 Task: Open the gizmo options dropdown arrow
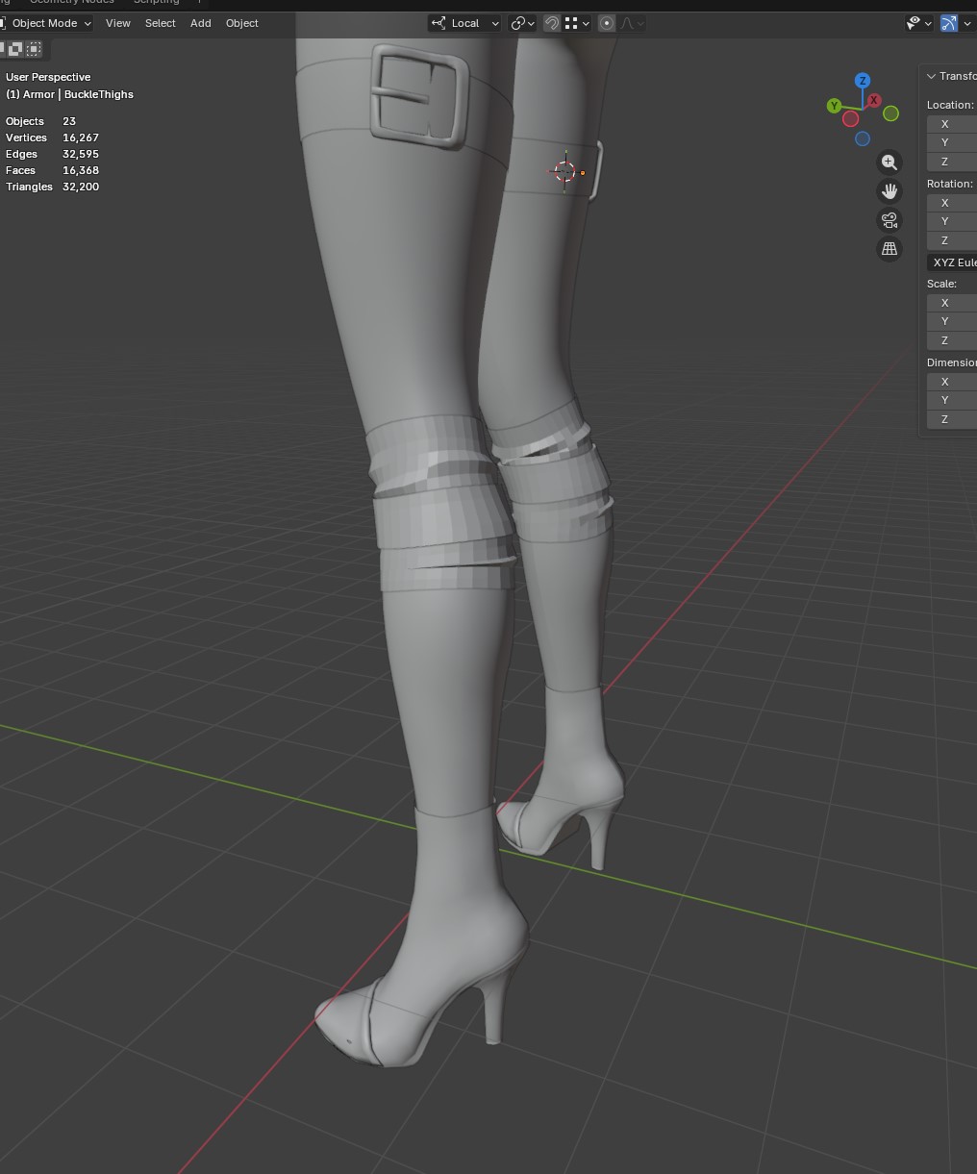coord(967,23)
